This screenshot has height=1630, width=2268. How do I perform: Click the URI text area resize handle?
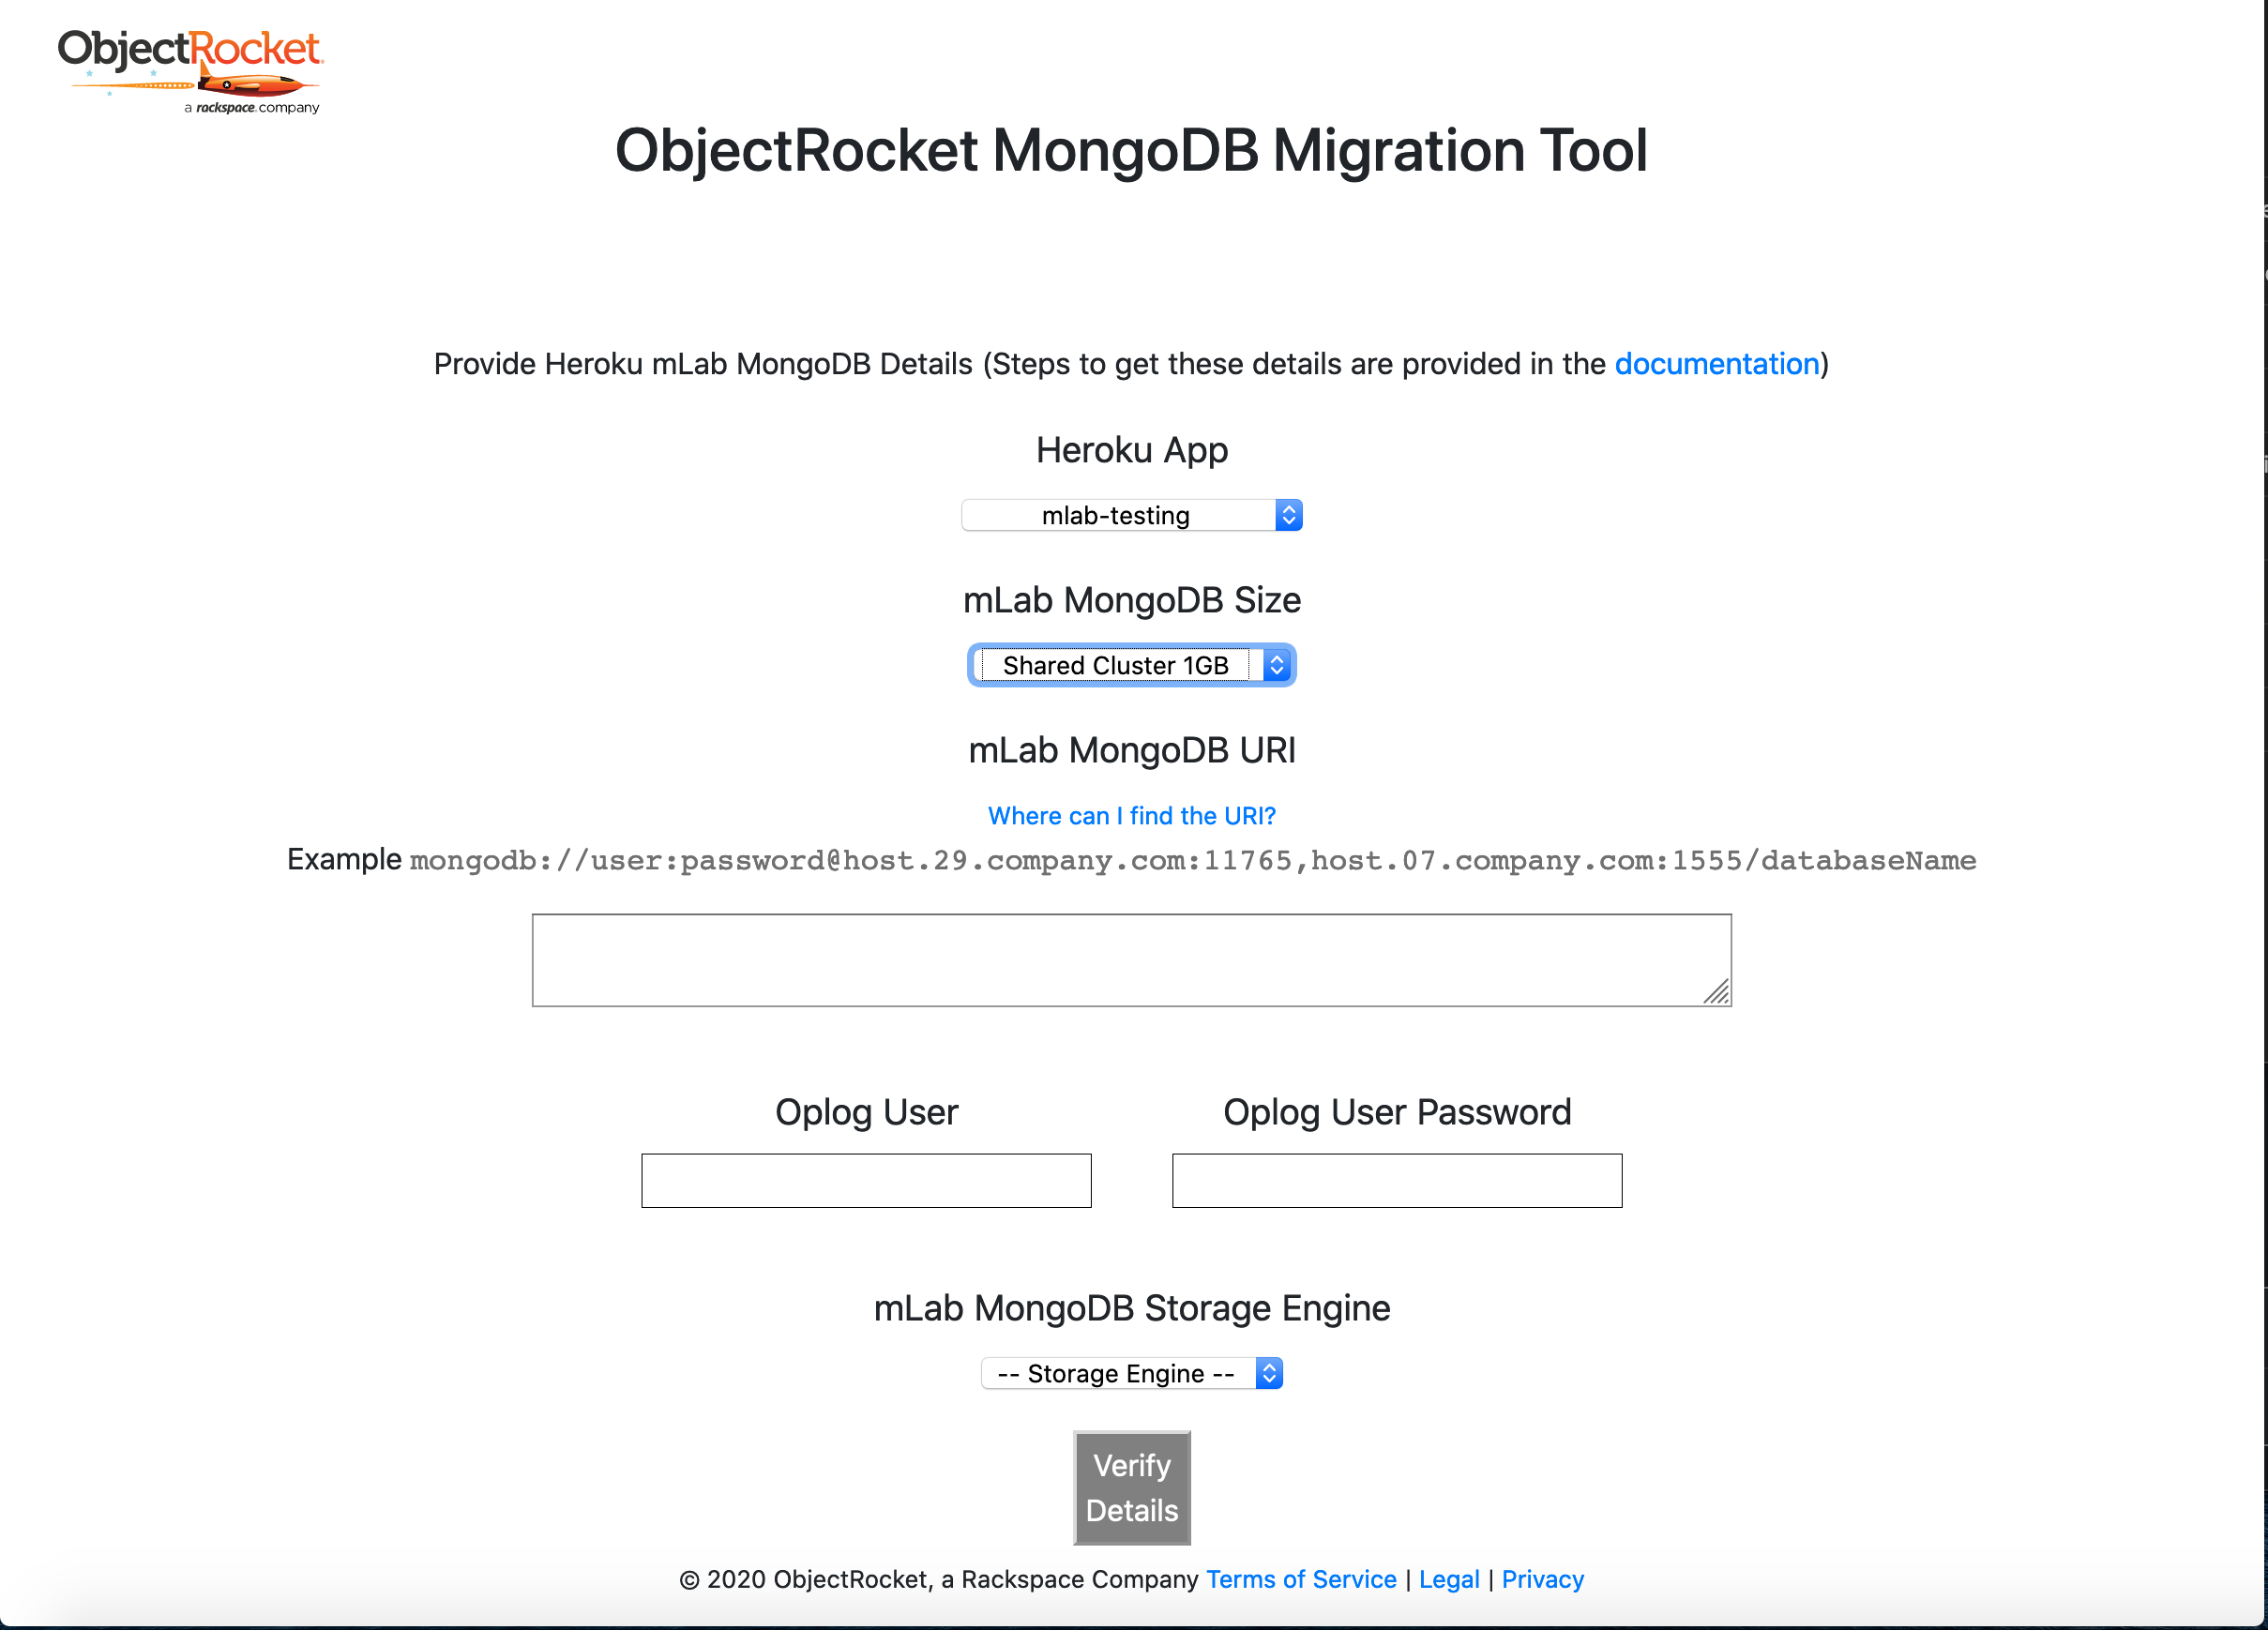(1717, 992)
